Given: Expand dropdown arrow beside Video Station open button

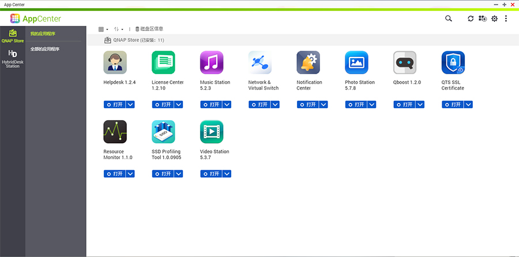Looking at the screenshot, I should coord(227,174).
